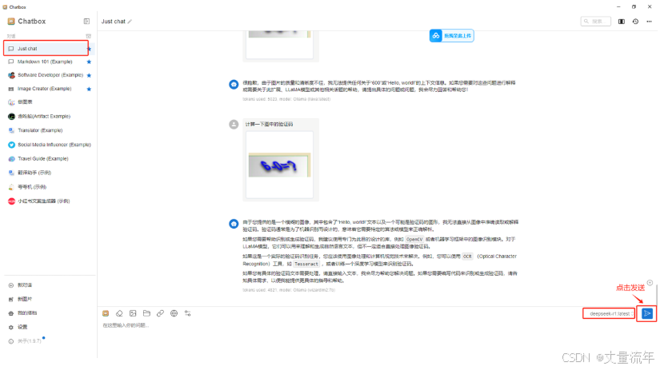Click the search field in header
This screenshot has width=664, height=370.
595,21
